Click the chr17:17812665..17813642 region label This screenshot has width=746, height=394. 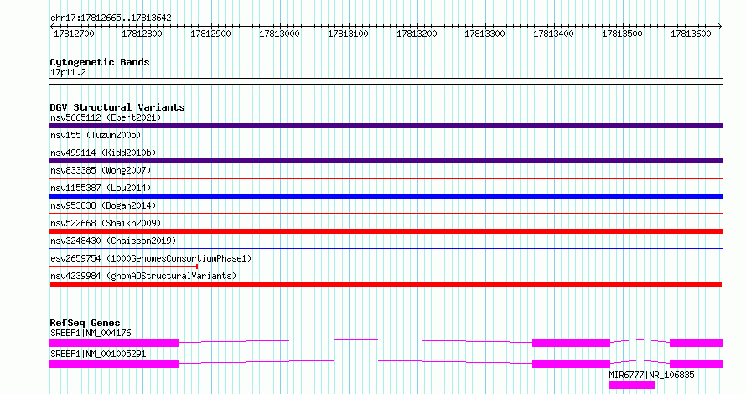coord(111,18)
